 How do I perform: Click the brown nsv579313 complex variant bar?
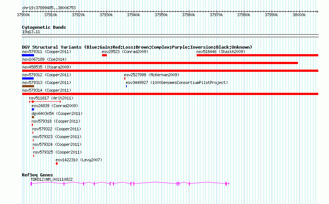(28, 86)
